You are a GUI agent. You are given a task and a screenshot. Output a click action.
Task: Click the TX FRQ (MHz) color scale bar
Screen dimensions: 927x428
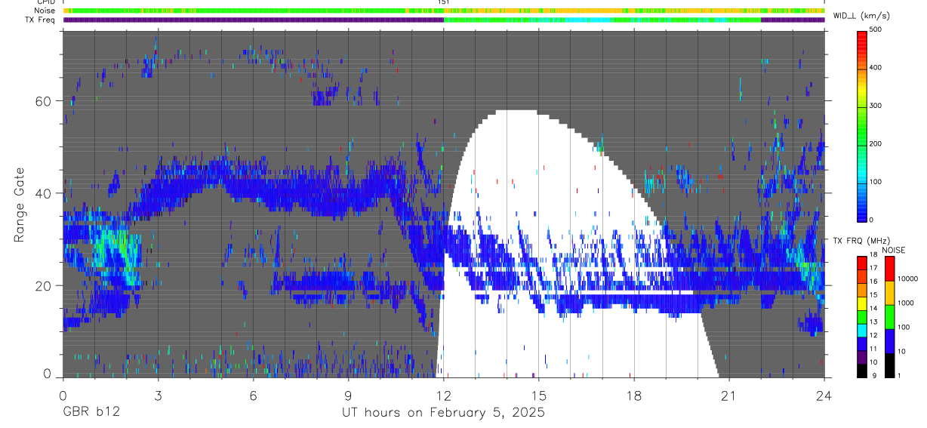coord(862,316)
